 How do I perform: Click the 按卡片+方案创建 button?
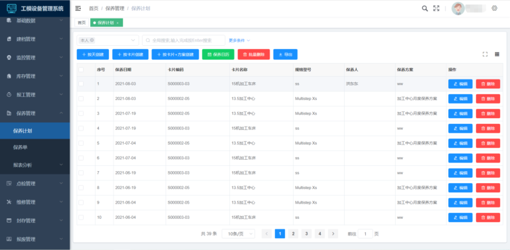(175, 54)
